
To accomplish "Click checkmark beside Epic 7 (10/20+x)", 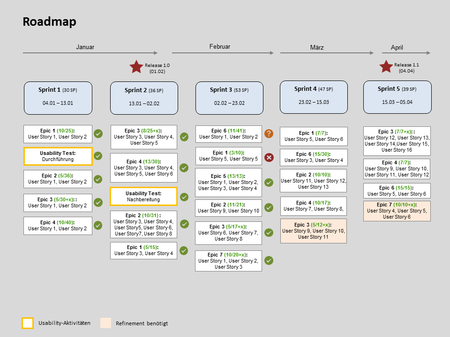I will pyautogui.click(x=269, y=260).
